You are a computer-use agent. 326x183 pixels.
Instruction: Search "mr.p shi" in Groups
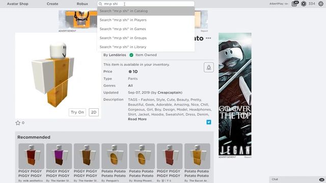[x=146, y=38]
